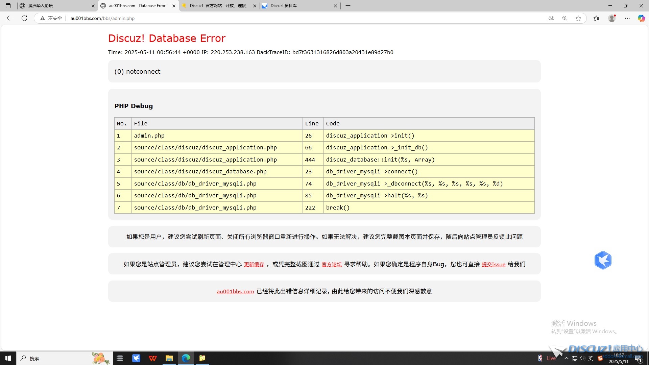Open the browser profile avatar
649x365 pixels.
612,18
